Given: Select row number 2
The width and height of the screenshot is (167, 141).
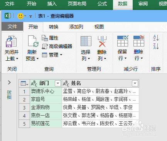Looking at the screenshot, I should [24, 100].
